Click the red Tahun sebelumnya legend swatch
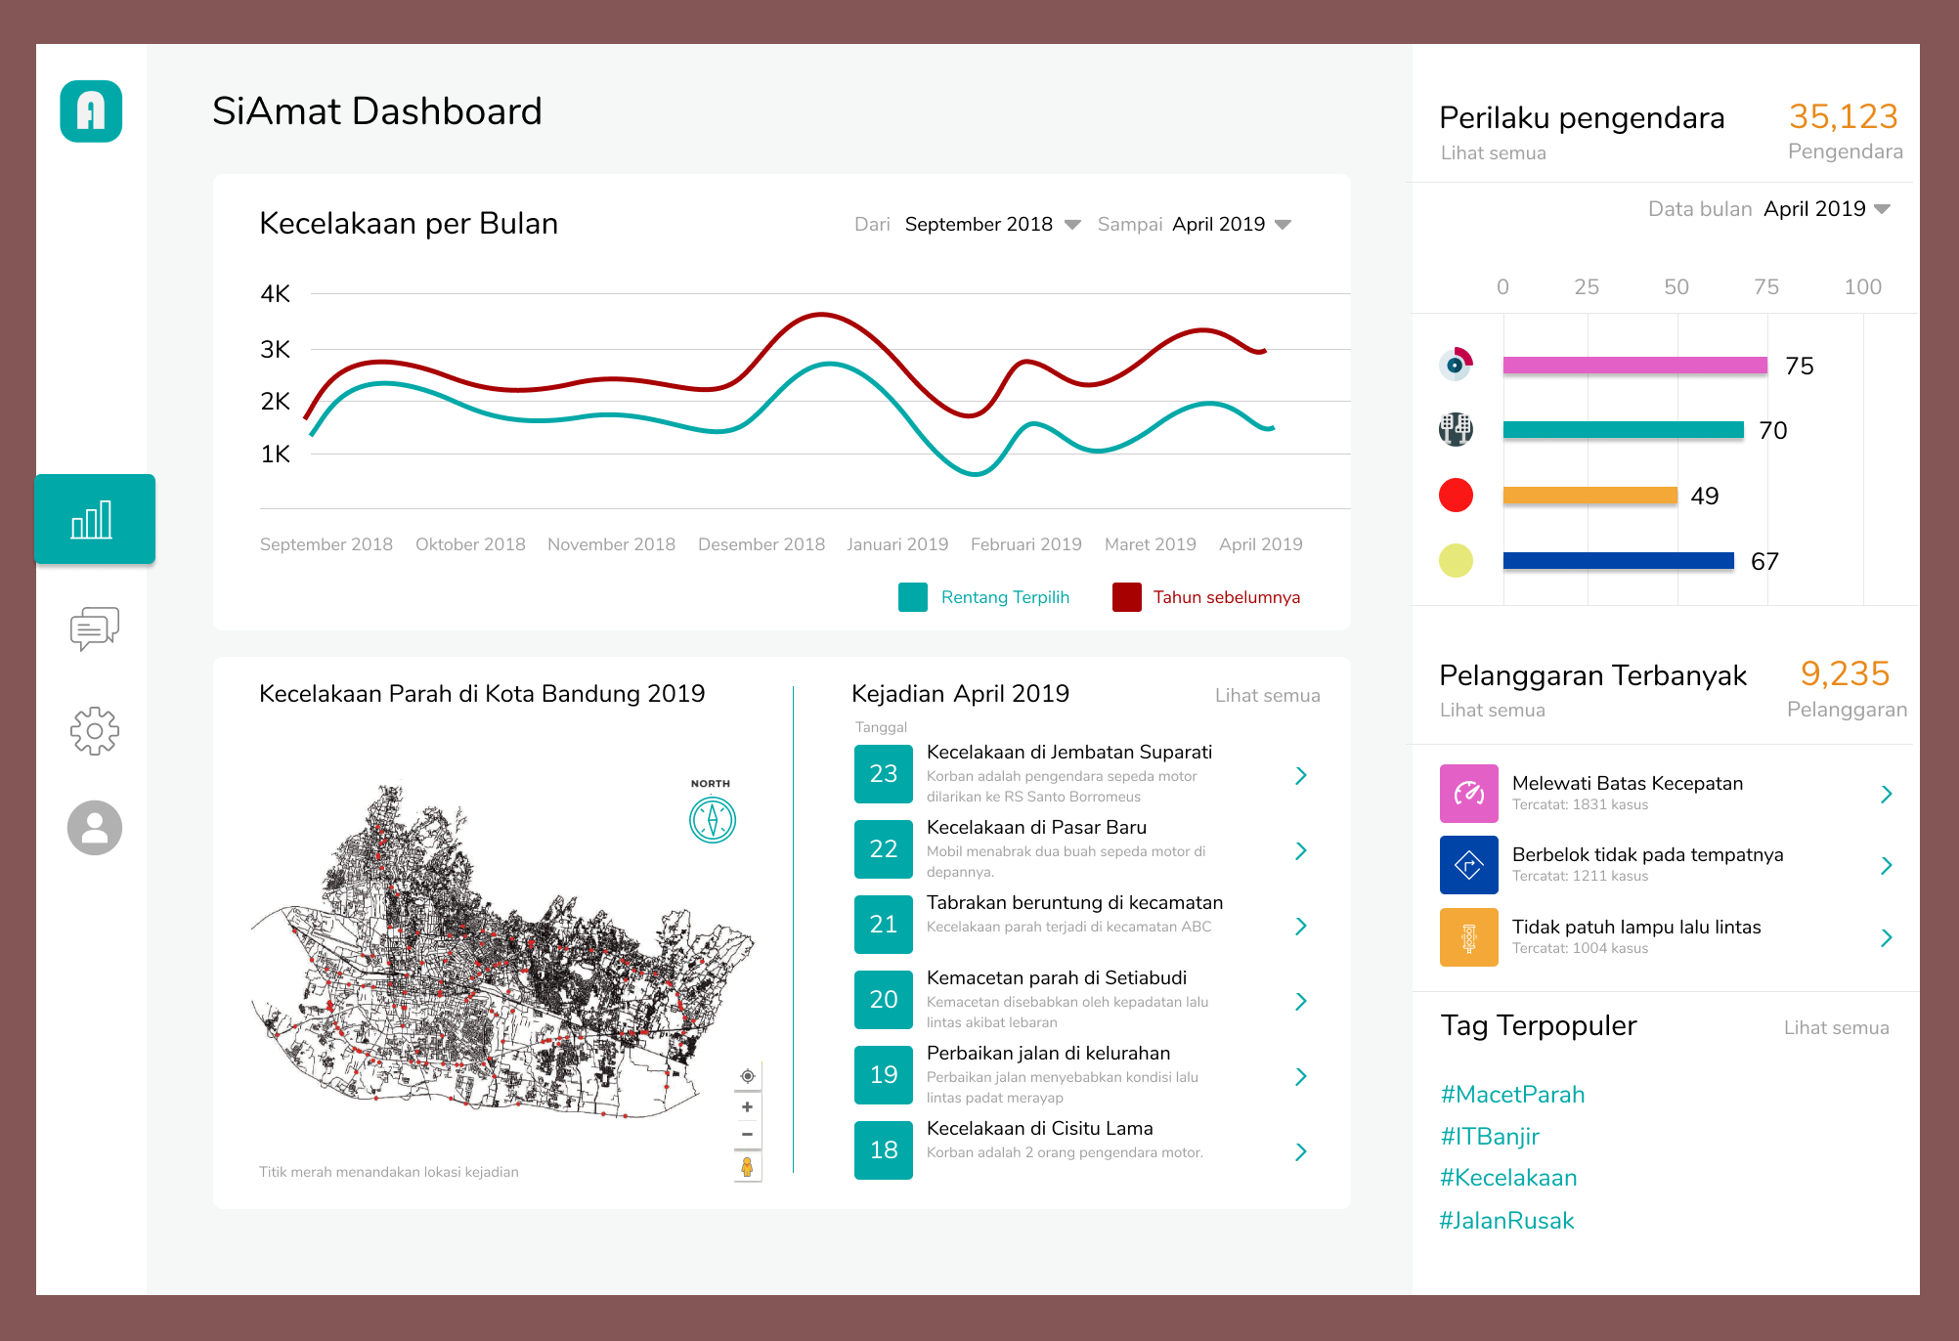1959x1341 pixels. 1127,597
